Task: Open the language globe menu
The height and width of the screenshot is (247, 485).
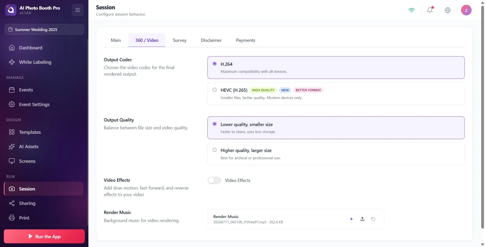Action: click(x=448, y=10)
